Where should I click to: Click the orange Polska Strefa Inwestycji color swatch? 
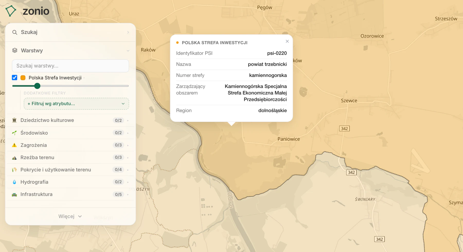[23, 77]
